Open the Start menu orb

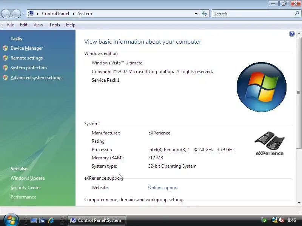(11, 220)
